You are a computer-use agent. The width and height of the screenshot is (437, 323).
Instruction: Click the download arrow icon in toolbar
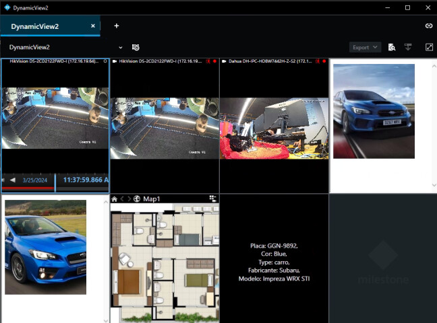tap(408, 47)
